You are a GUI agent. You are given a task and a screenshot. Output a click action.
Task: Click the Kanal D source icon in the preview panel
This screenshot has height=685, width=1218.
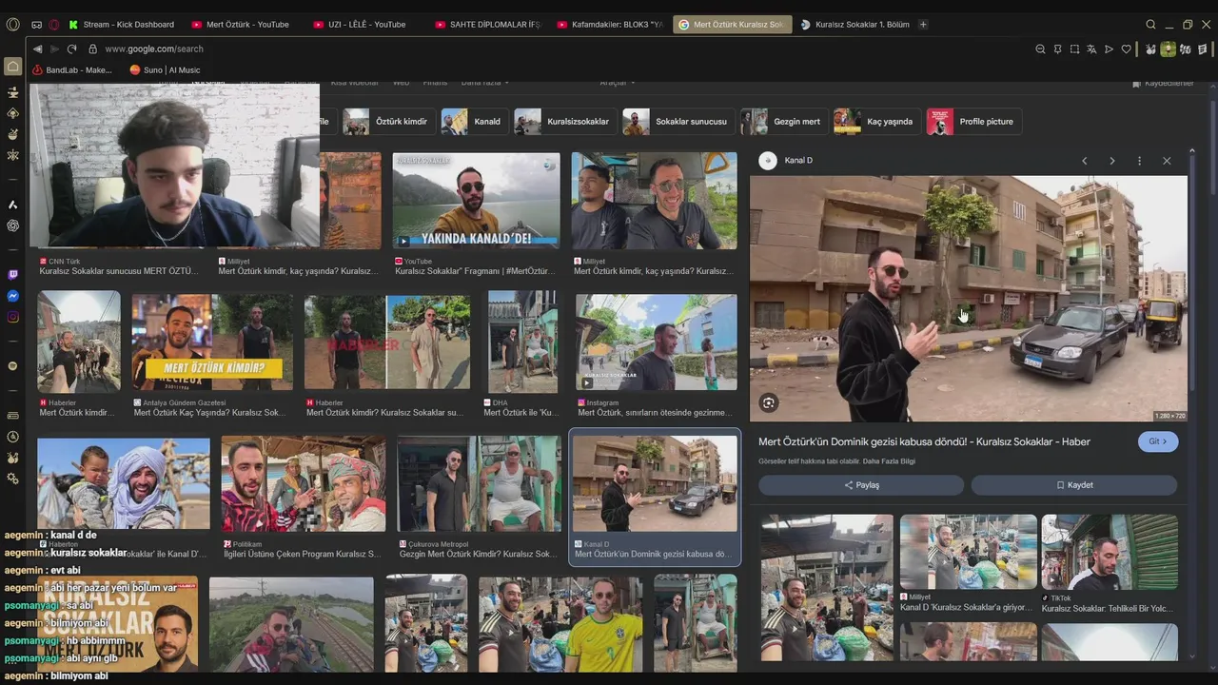[768, 161]
